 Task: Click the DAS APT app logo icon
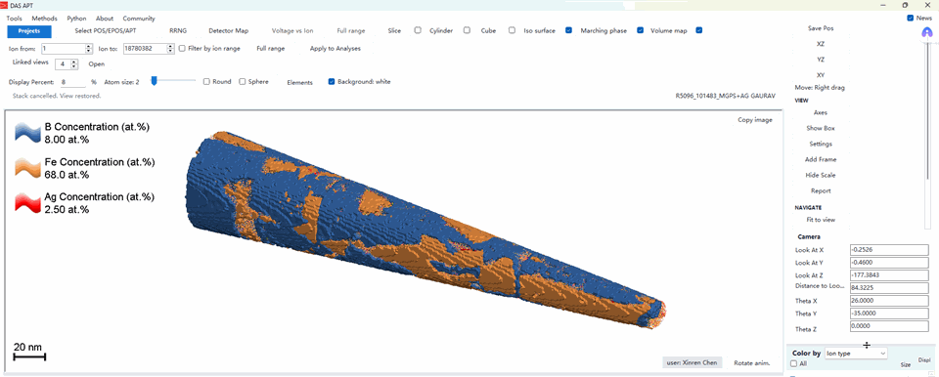[4, 5]
